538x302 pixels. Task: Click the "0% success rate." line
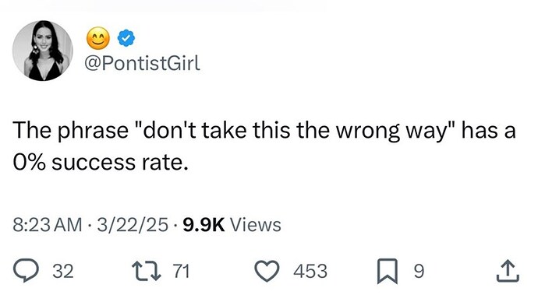pos(101,163)
